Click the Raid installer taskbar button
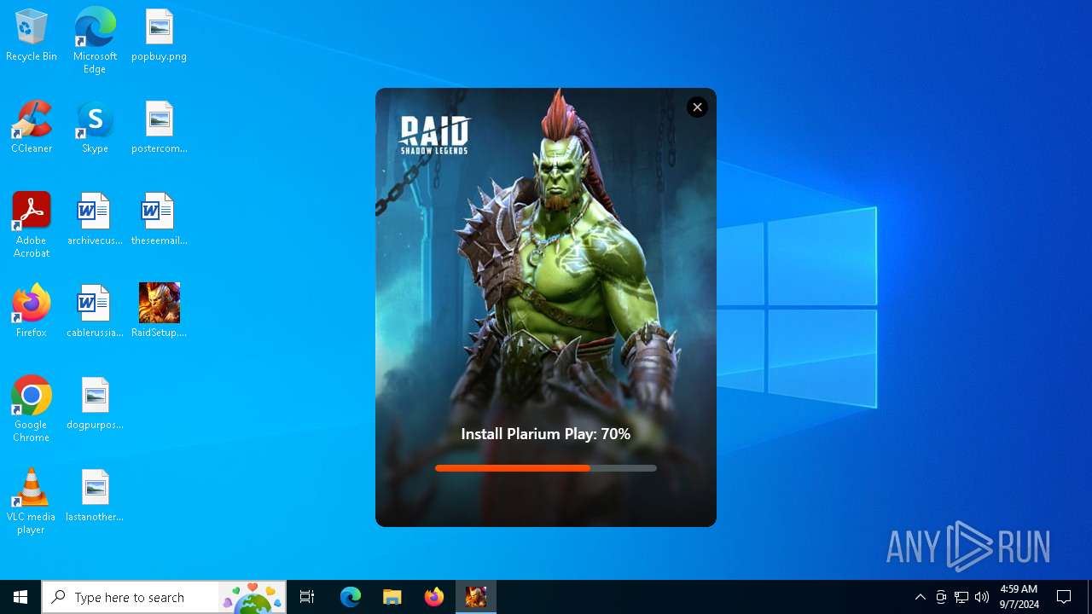The height and width of the screenshot is (614, 1092). tap(475, 597)
